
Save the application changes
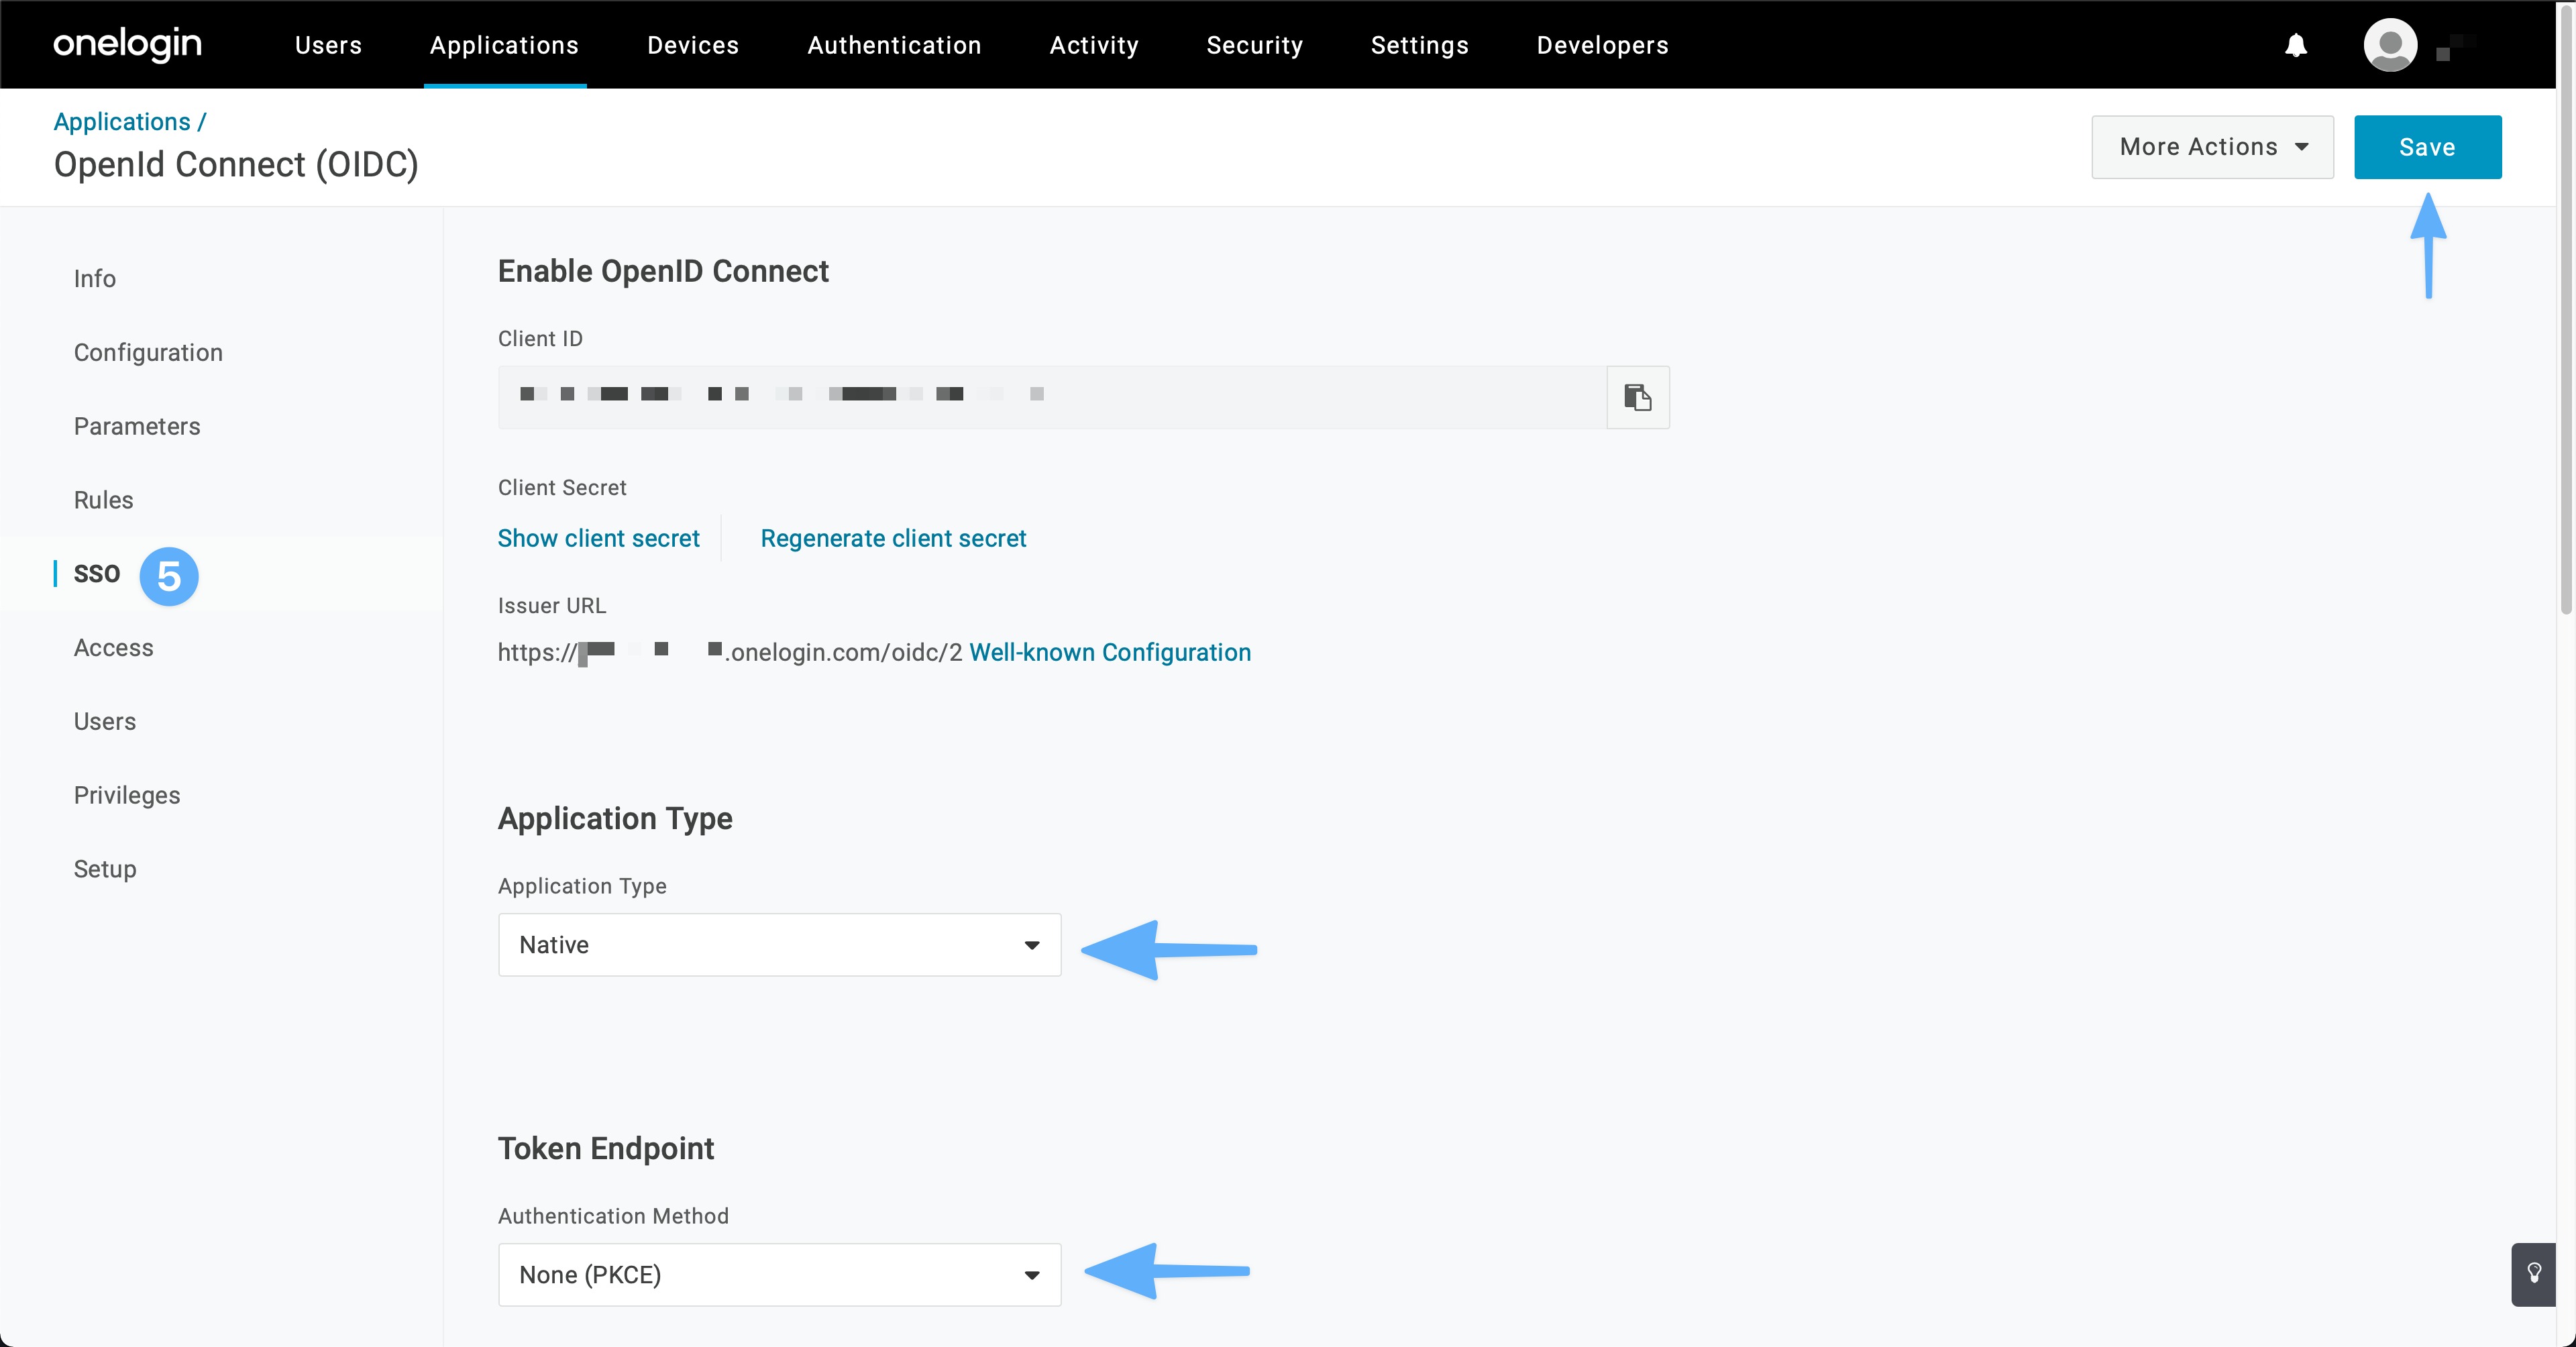point(2427,147)
